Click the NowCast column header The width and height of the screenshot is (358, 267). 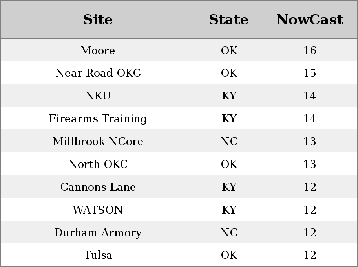310,19
